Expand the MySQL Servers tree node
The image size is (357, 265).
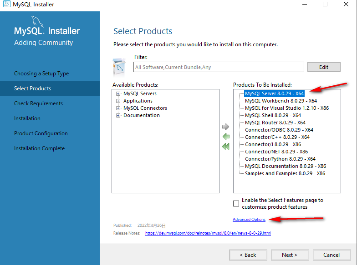click(118, 93)
